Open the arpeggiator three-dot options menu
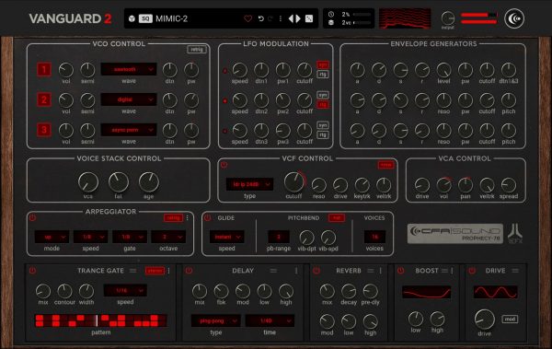 click(x=188, y=218)
